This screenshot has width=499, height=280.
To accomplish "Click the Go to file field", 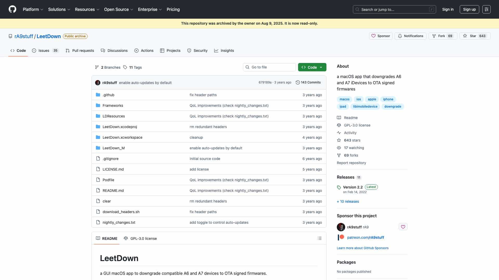I will (x=270, y=67).
